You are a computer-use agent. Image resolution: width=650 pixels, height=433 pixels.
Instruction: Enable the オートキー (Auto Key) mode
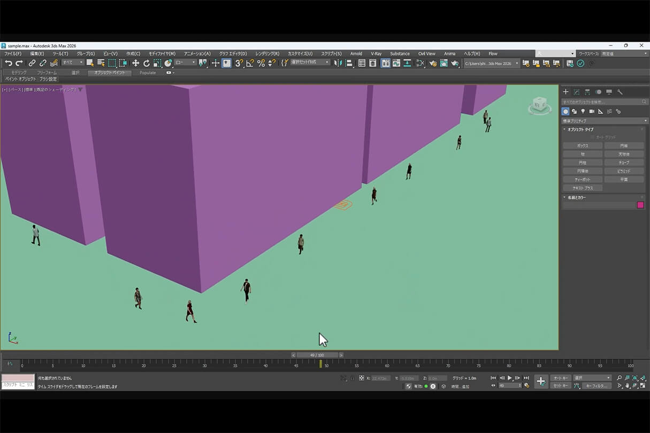[560, 378]
